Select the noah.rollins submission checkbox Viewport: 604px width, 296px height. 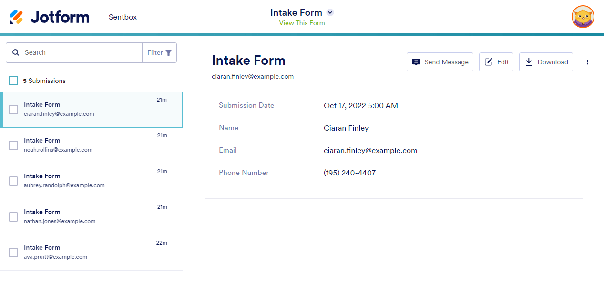click(x=13, y=145)
